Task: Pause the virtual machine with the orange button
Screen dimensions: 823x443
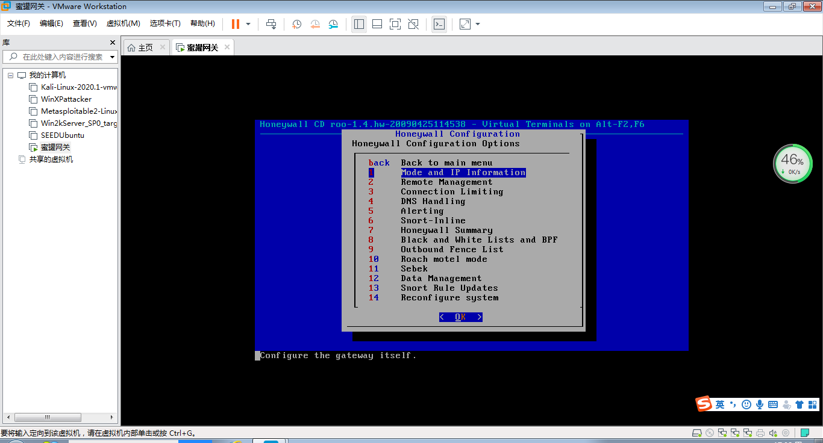Action: click(235, 24)
